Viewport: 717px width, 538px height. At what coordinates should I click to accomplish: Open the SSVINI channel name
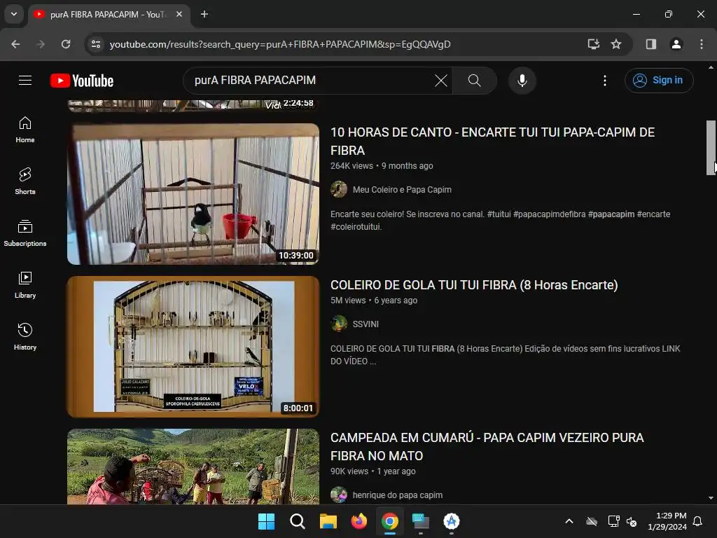(366, 324)
